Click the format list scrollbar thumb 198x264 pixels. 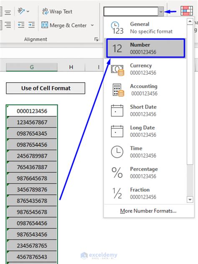190,95
